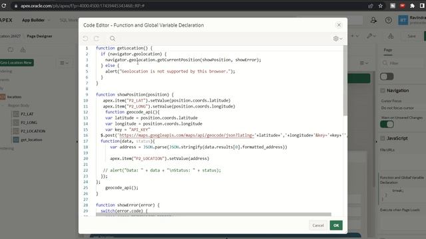Open the code editor settings gear menu
Image resolution: width=426 pixels, height=239 pixels.
pyautogui.click(x=337, y=39)
